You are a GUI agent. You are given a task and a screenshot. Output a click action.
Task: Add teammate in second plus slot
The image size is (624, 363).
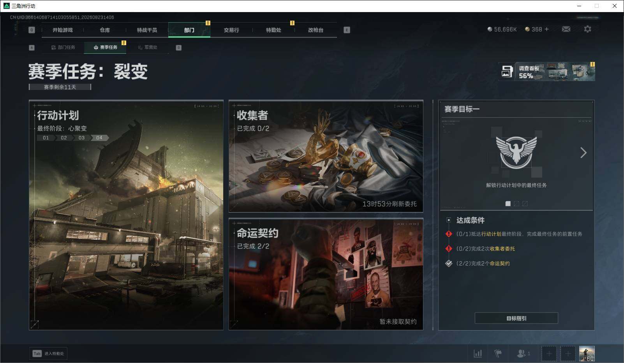(568, 354)
